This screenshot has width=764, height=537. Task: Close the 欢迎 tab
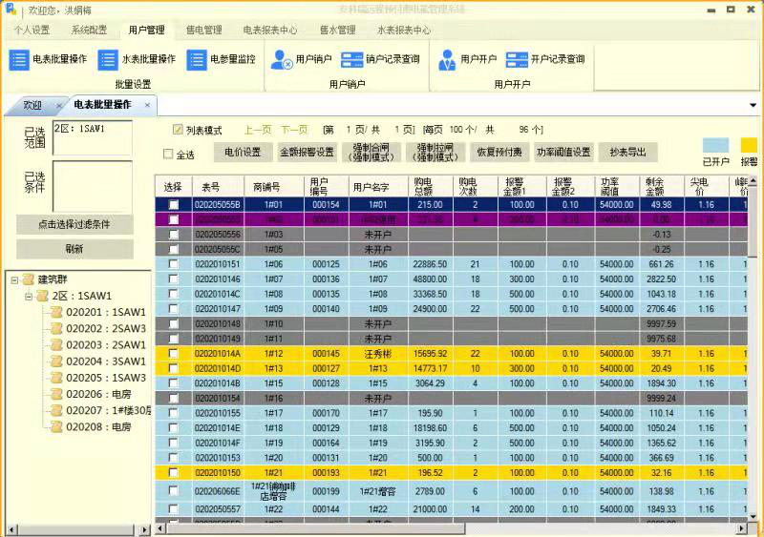59,105
